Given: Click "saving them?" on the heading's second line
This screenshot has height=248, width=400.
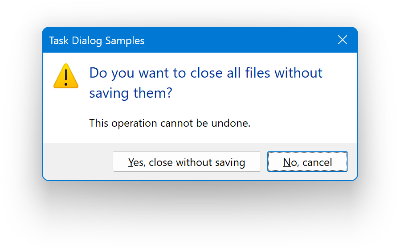Looking at the screenshot, I should [131, 93].
